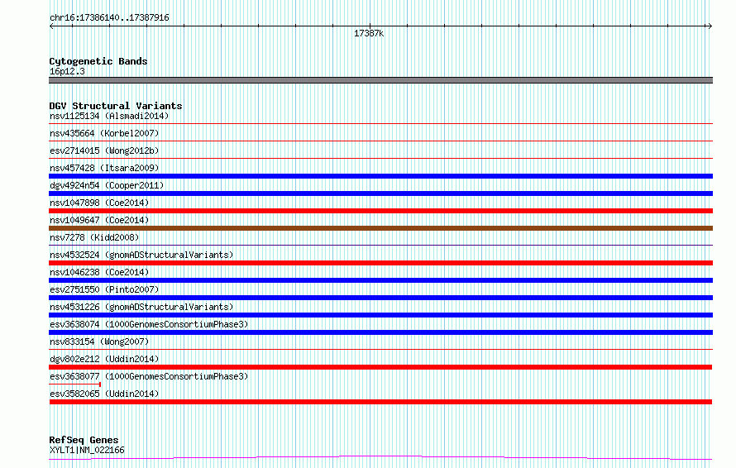Select the magenta XYLT1 gene line
This screenshot has width=736, height=468.
point(380,458)
